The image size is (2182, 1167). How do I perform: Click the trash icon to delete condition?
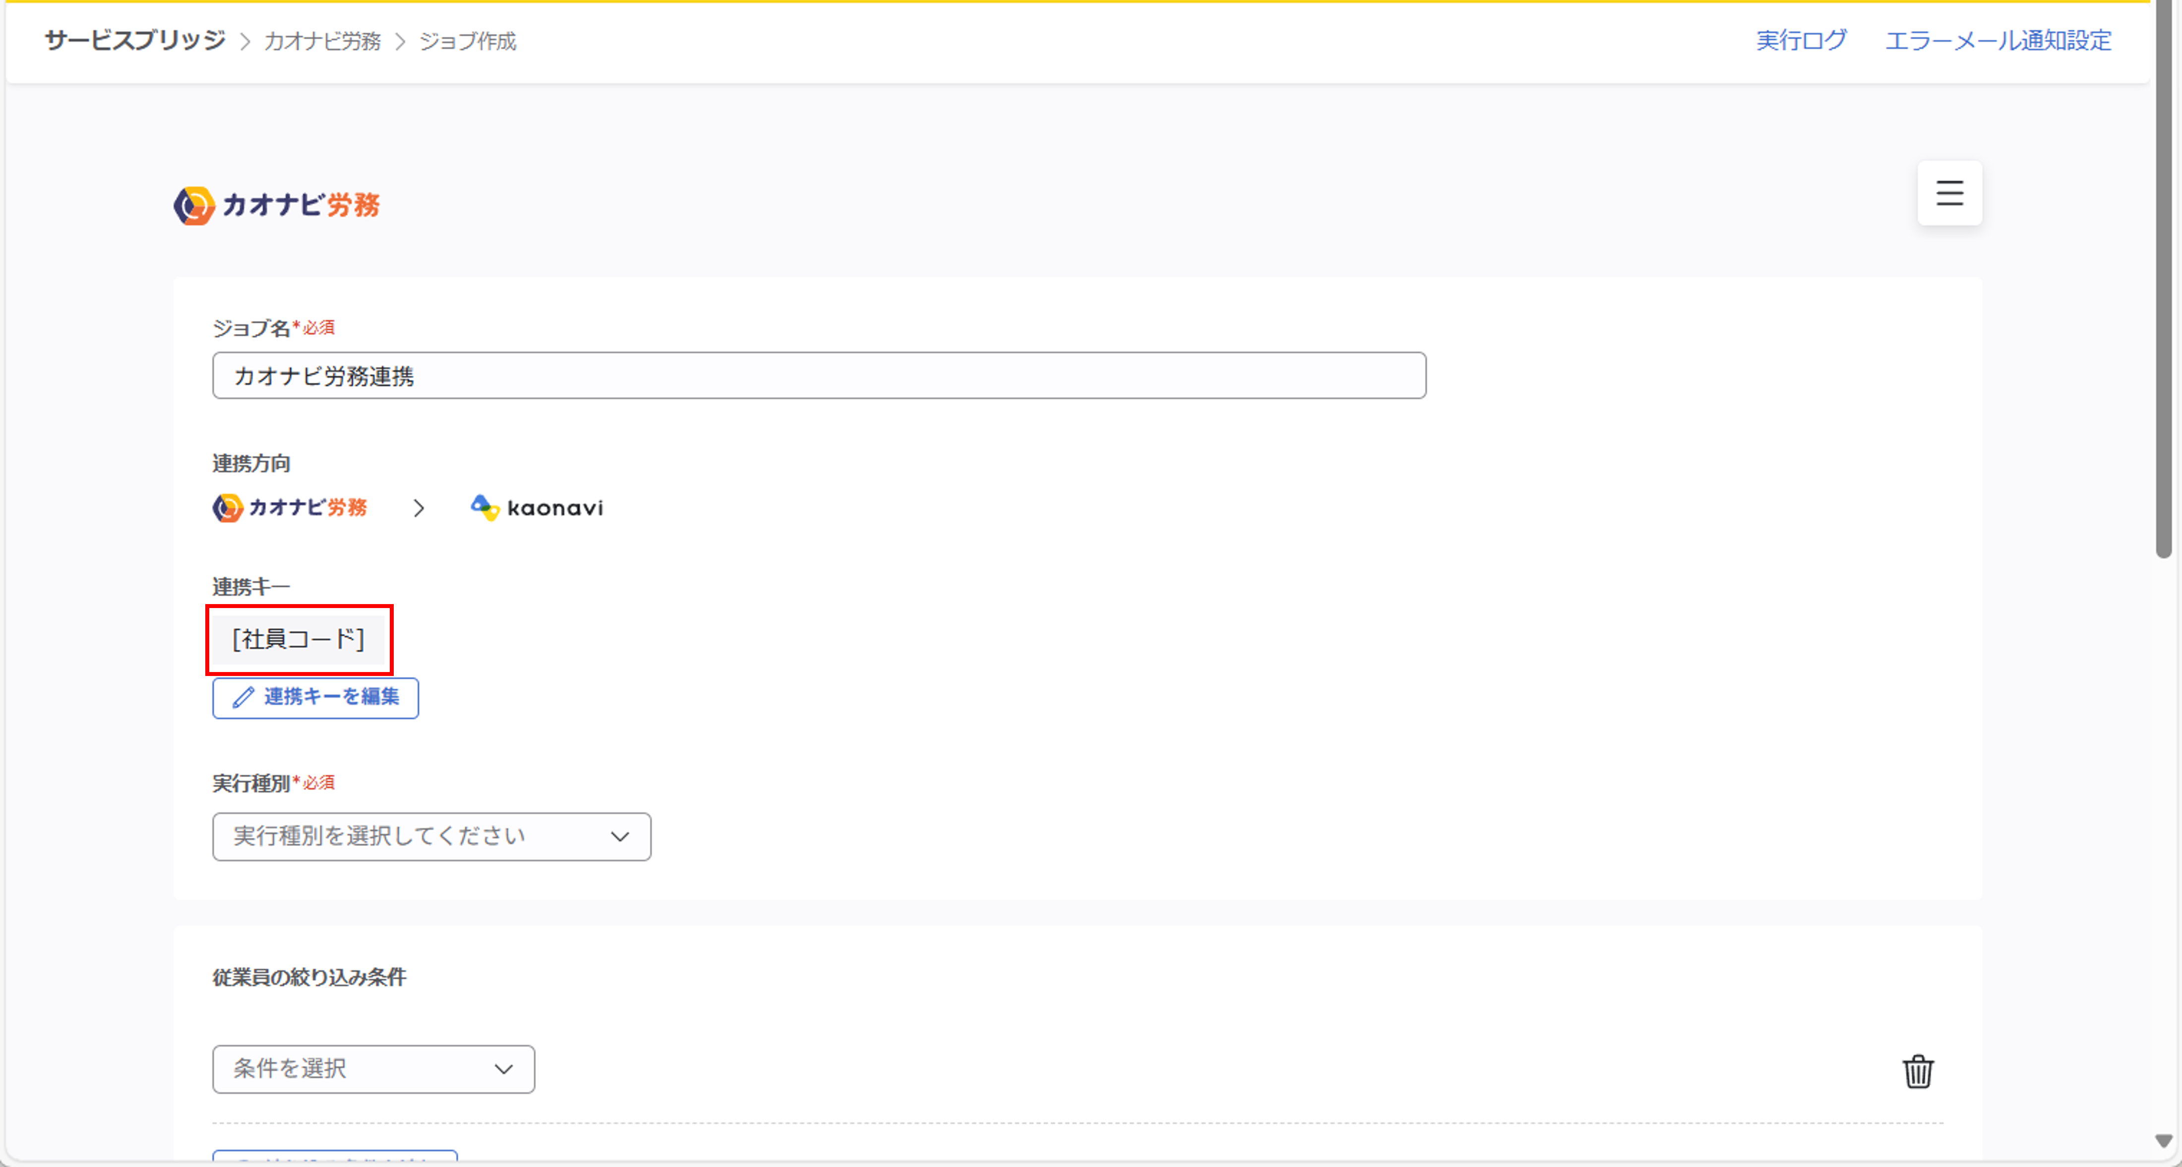click(1918, 1071)
